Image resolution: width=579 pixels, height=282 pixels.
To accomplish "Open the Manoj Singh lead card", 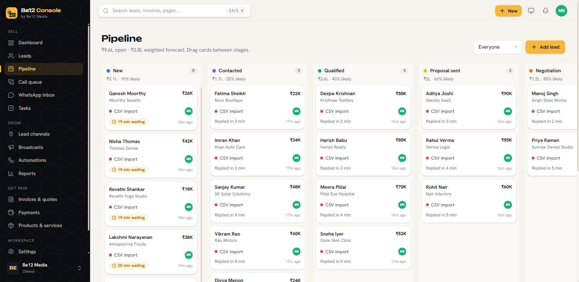I will point(553,107).
